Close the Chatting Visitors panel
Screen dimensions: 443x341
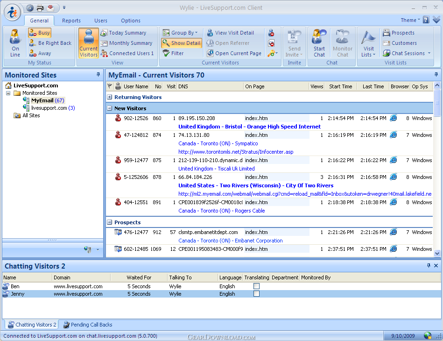(x=436, y=265)
